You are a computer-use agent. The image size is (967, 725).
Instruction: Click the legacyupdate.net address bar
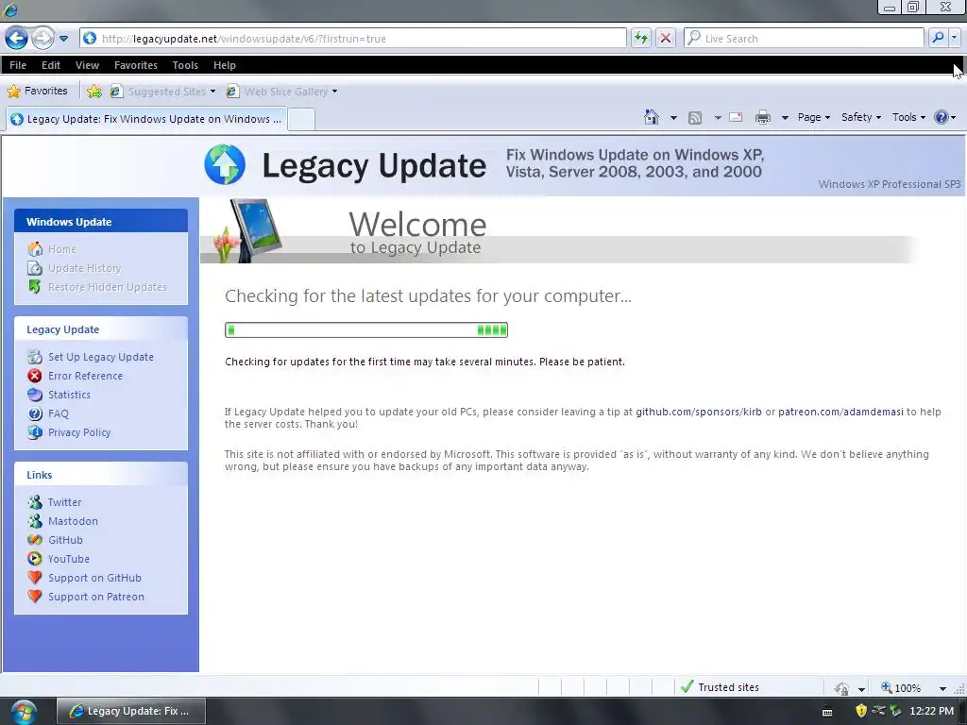[x=353, y=38]
